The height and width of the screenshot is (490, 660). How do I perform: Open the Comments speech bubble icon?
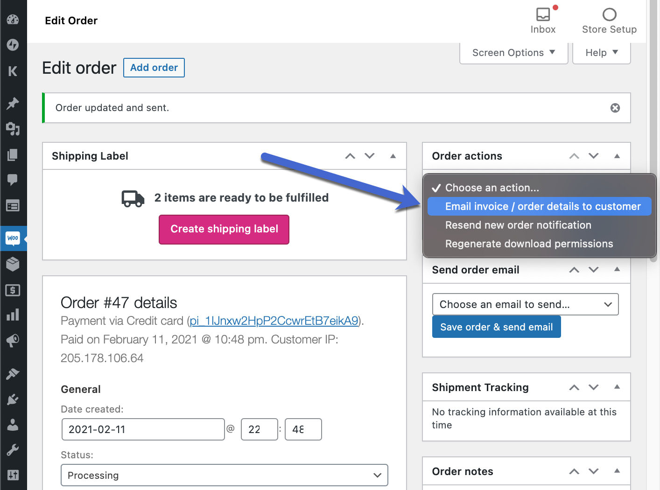(13, 180)
